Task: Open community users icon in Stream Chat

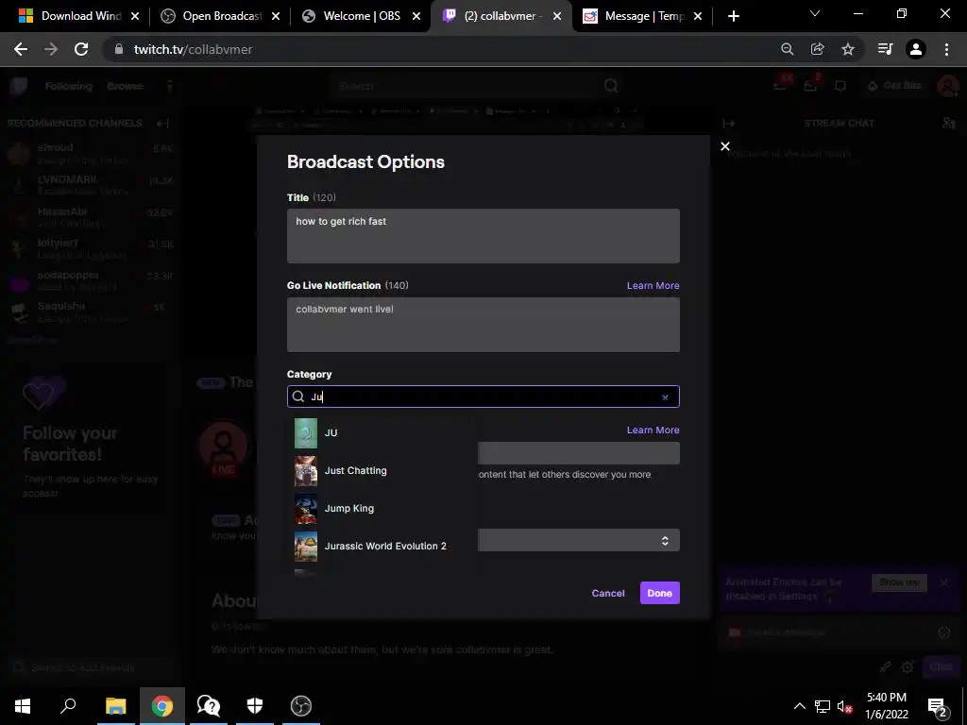Action: click(x=948, y=124)
